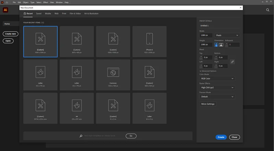Click the Top bleed stepper arrows

(x=201, y=57)
